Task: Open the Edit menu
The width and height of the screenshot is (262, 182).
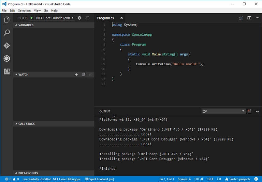Action: coord(12,11)
